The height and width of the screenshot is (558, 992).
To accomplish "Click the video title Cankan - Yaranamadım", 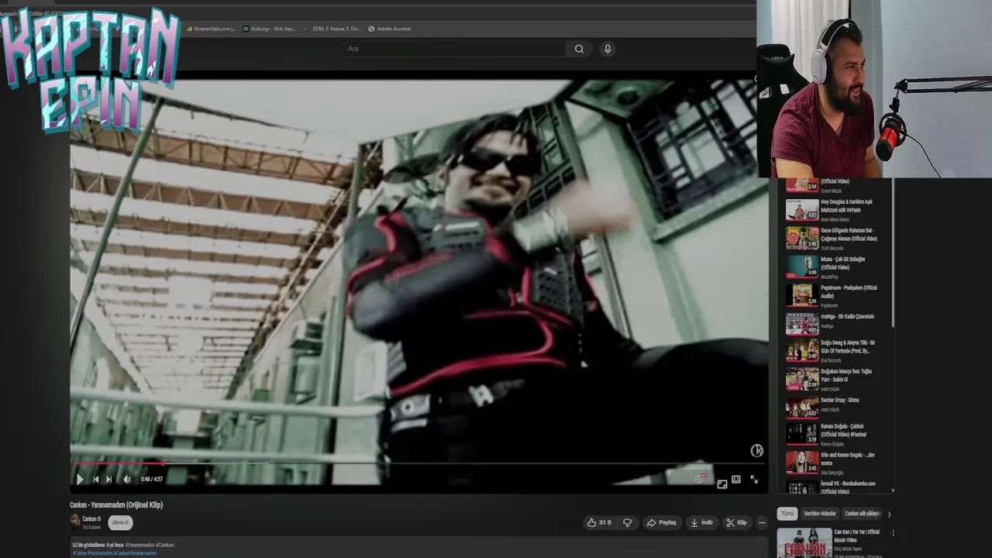I will (x=116, y=505).
